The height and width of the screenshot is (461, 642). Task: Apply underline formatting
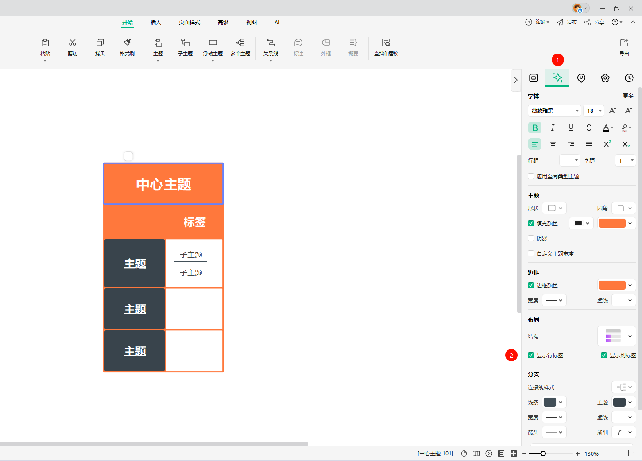pos(571,128)
